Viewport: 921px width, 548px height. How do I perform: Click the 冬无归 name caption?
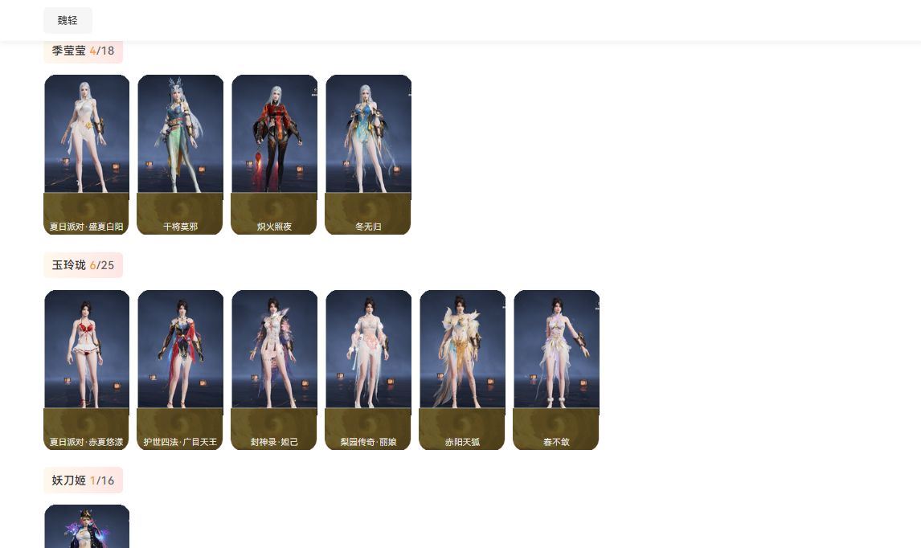368,226
